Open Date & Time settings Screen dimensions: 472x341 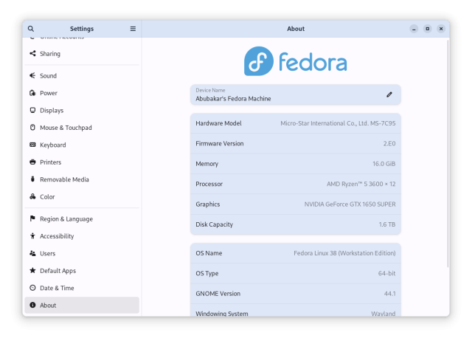pos(56,288)
